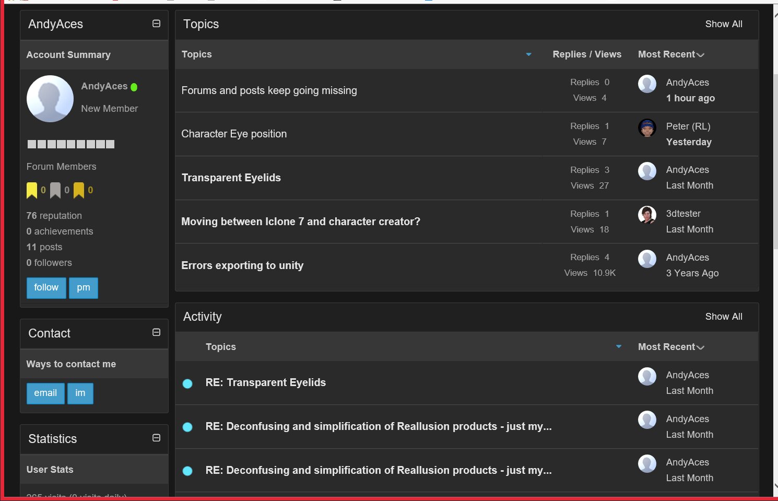
Task: Click the green online status indicator
Action: click(x=134, y=87)
